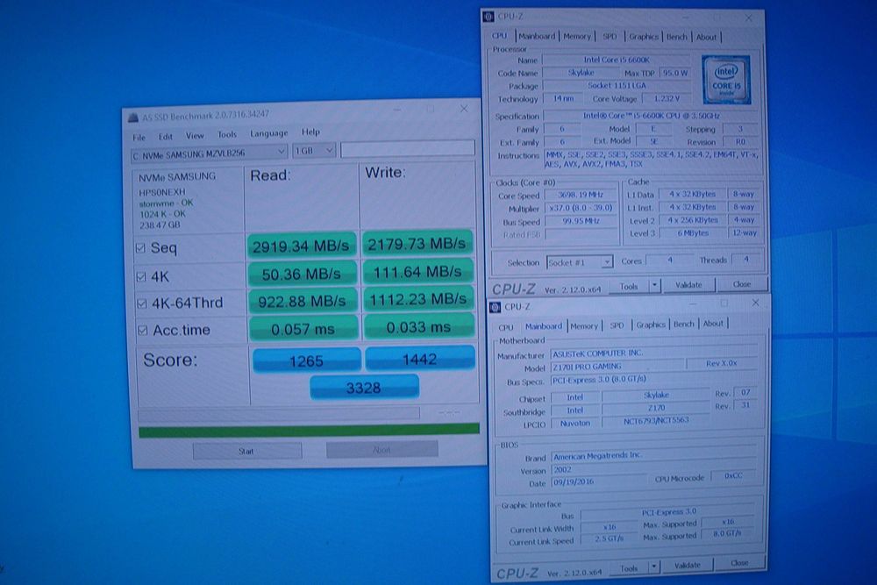Image resolution: width=877 pixels, height=585 pixels.
Task: Click the bottom CPU-Z window title icon
Action: pyautogui.click(x=495, y=307)
